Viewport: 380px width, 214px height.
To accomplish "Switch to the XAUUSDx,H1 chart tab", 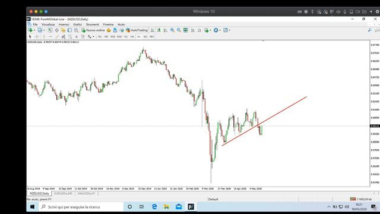I will click(87, 193).
